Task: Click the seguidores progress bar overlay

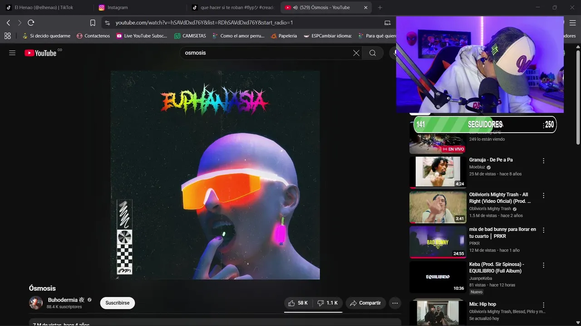Action: point(485,125)
